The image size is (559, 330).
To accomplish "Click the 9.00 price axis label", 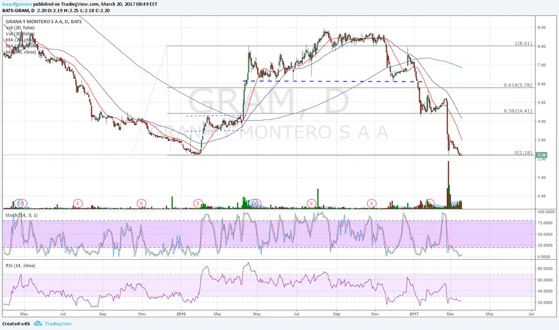I will click(x=541, y=28).
